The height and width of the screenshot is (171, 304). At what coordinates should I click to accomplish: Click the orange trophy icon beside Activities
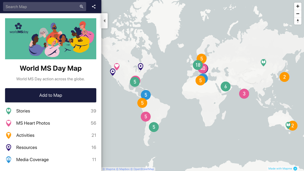tap(9, 135)
